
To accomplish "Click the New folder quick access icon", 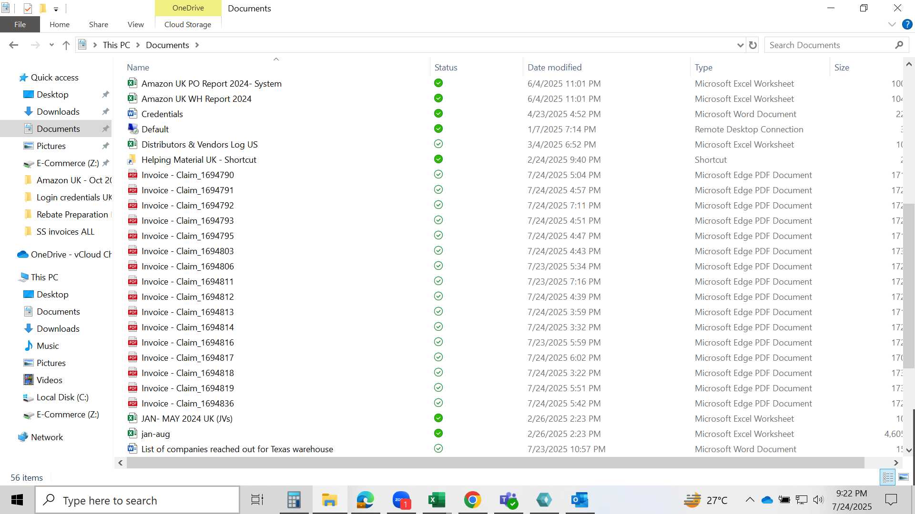I will coord(42,8).
